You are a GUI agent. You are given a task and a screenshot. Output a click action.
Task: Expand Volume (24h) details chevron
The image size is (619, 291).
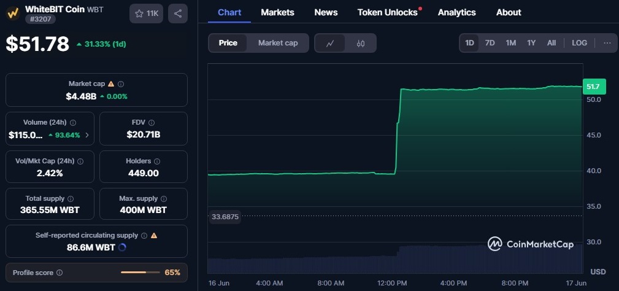87,135
